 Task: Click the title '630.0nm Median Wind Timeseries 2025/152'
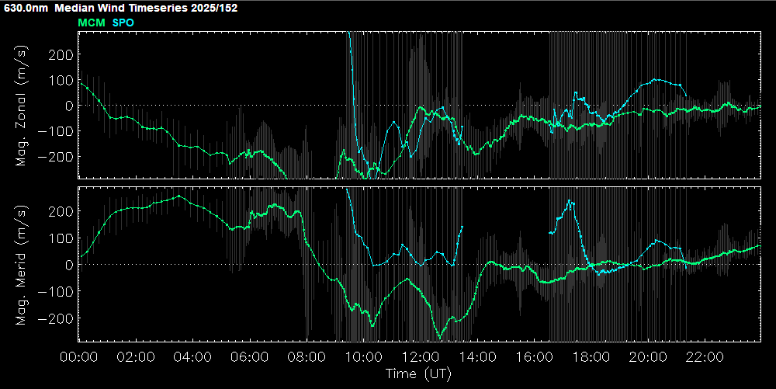(121, 8)
